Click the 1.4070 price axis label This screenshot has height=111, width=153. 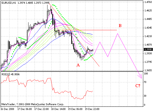pyautogui.click(x=148, y=45)
